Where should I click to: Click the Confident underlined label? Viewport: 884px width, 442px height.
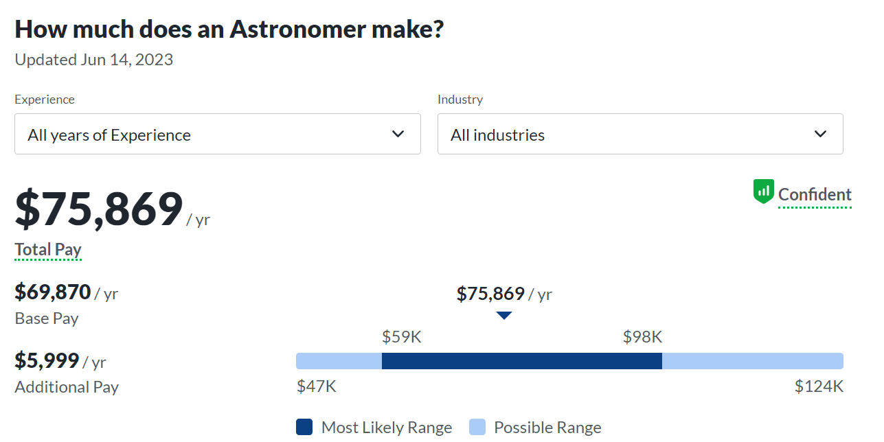coord(815,194)
